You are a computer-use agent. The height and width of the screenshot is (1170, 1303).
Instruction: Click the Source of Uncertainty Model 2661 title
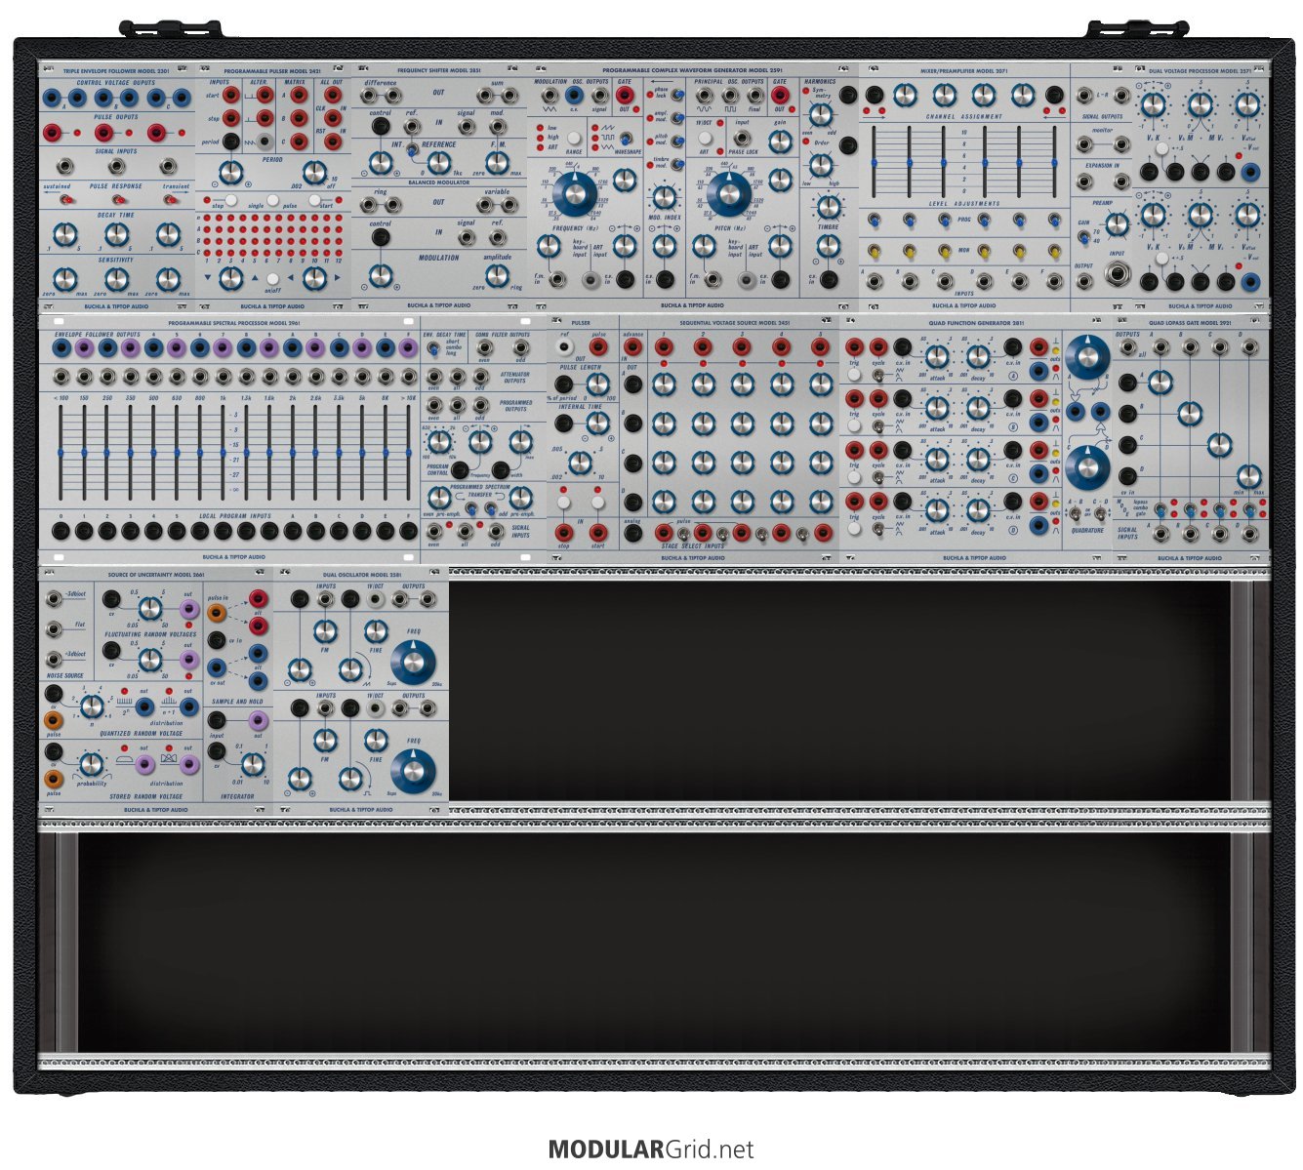pyautogui.click(x=156, y=574)
